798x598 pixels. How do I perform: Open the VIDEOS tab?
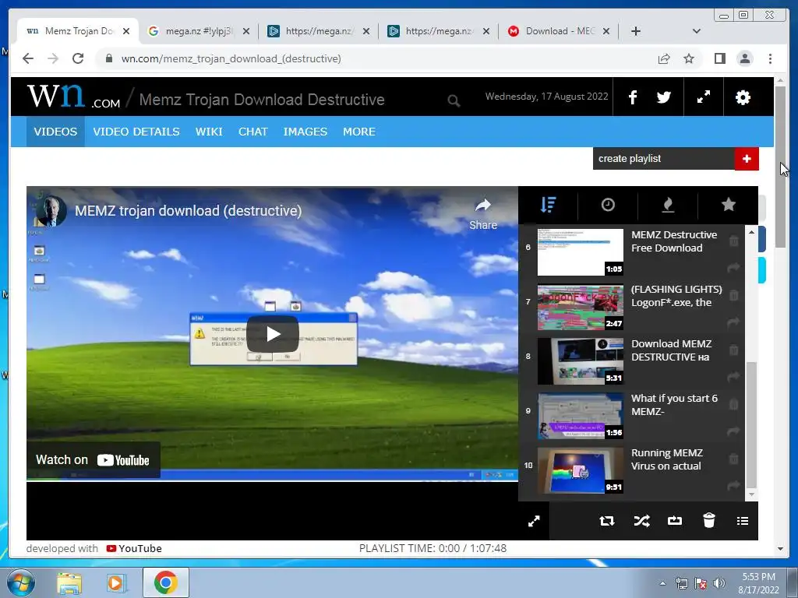55,132
